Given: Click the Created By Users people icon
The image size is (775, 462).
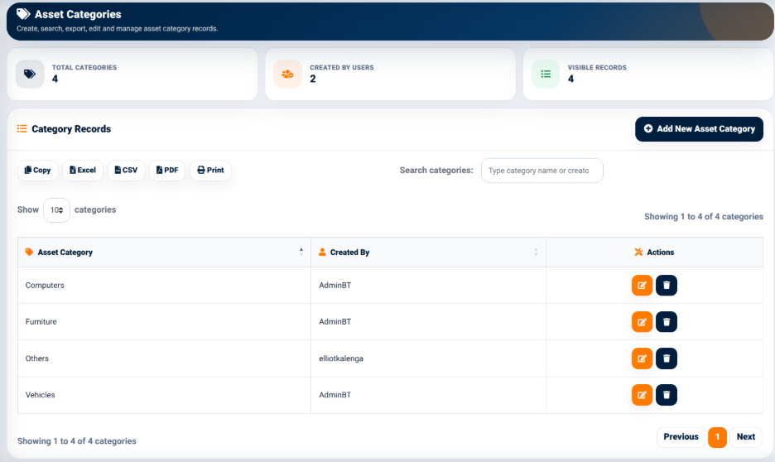Looking at the screenshot, I should [287, 75].
